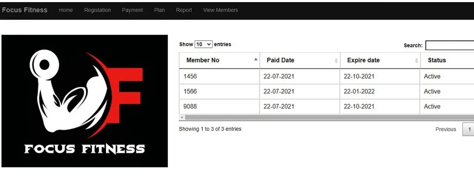
Task: Sort by Expire date sort arrows
Action: [x=416, y=61]
